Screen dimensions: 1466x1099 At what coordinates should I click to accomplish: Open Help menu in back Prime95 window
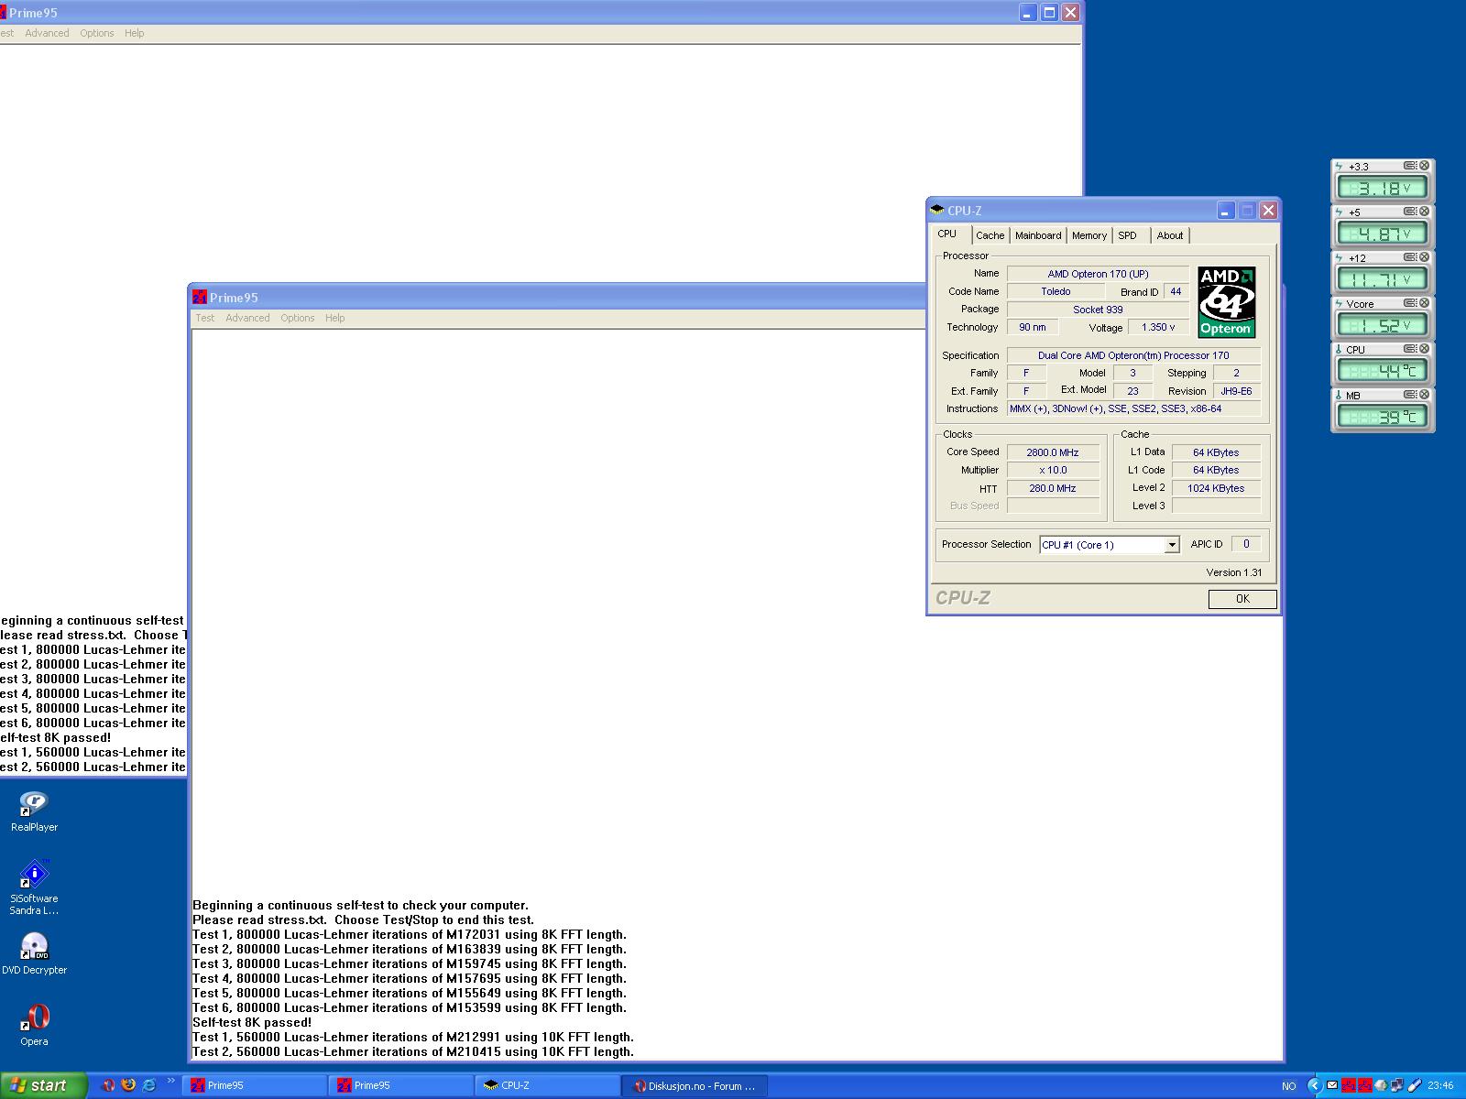[135, 33]
